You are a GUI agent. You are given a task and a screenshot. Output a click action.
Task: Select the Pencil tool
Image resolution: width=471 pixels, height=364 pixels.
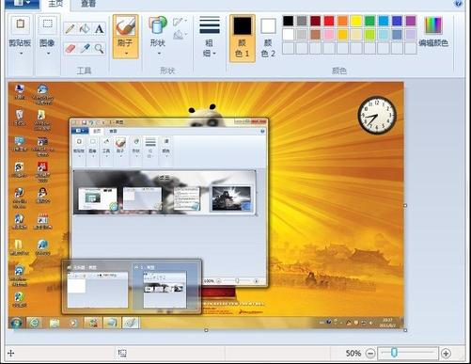71,29
